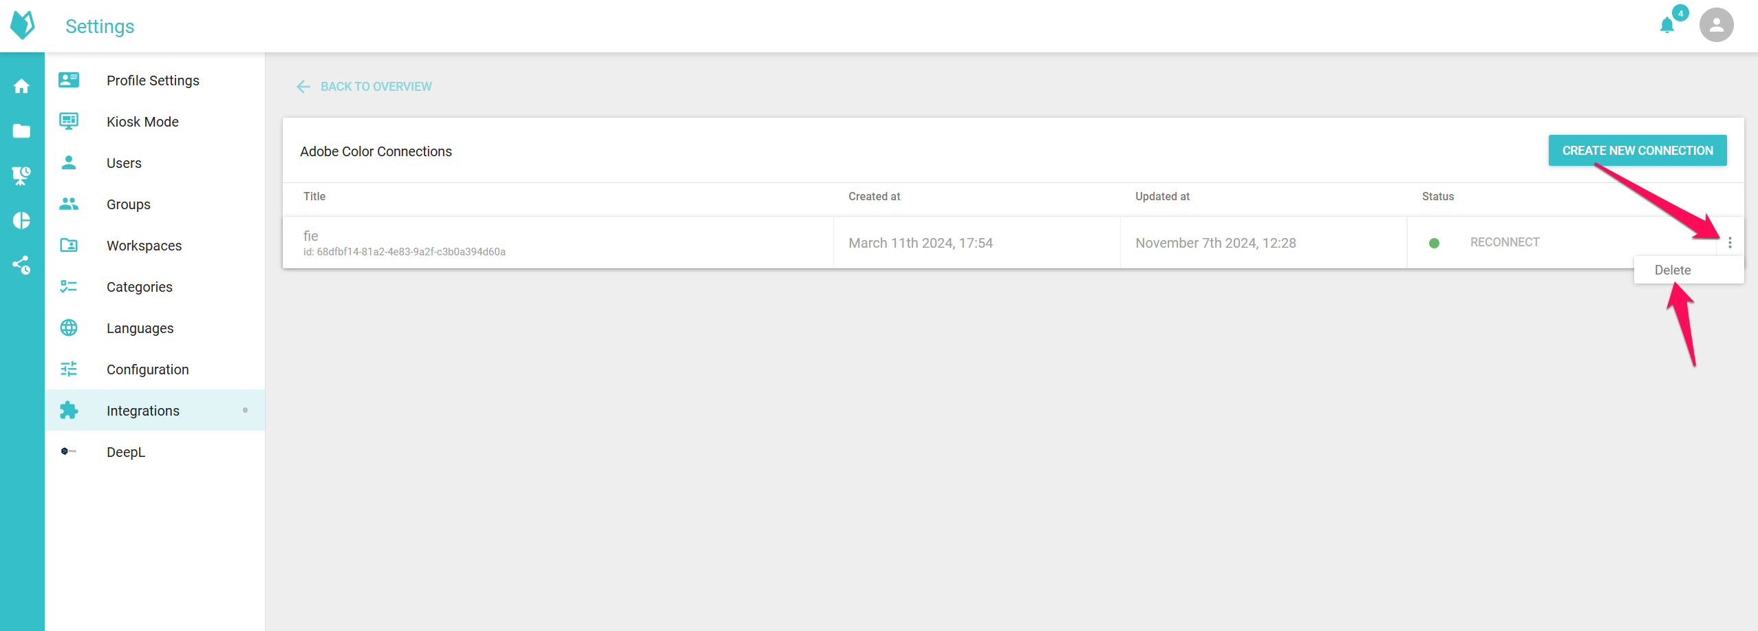Viewport: 1758px width, 631px height.
Task: Click the Integrations puzzle piece icon
Action: (69, 410)
